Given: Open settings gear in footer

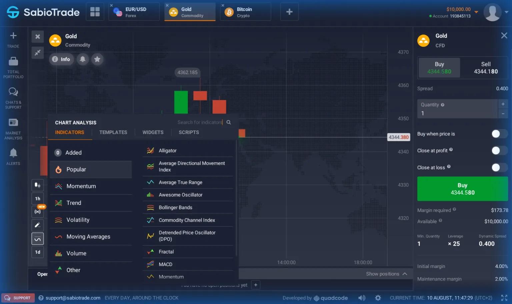Looking at the screenshot, I should (x=378, y=298).
